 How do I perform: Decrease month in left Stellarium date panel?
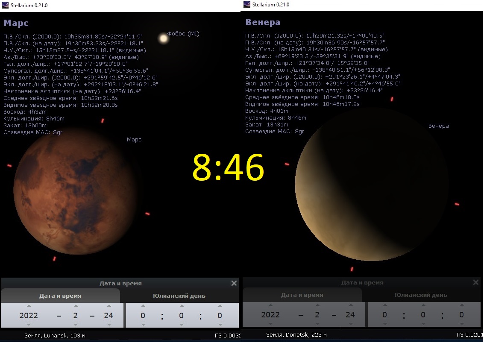click(x=76, y=325)
